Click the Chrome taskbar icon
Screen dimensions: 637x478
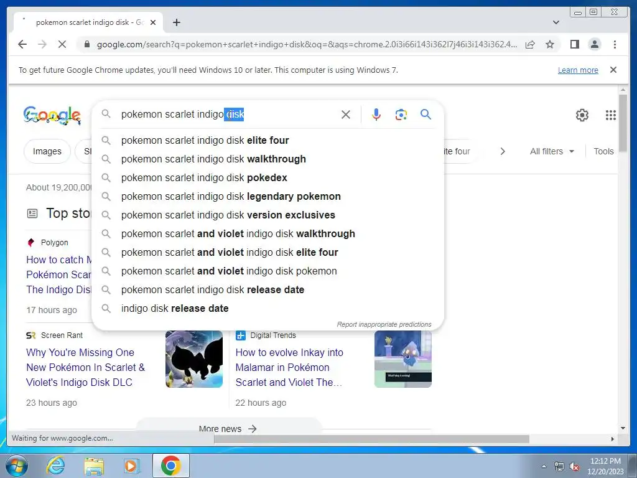[x=170, y=466]
